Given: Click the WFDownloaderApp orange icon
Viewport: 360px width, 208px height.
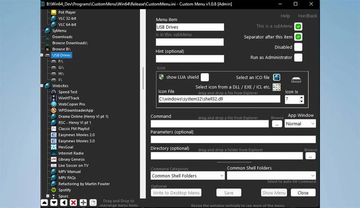Looking at the screenshot, I should pos(53,110).
